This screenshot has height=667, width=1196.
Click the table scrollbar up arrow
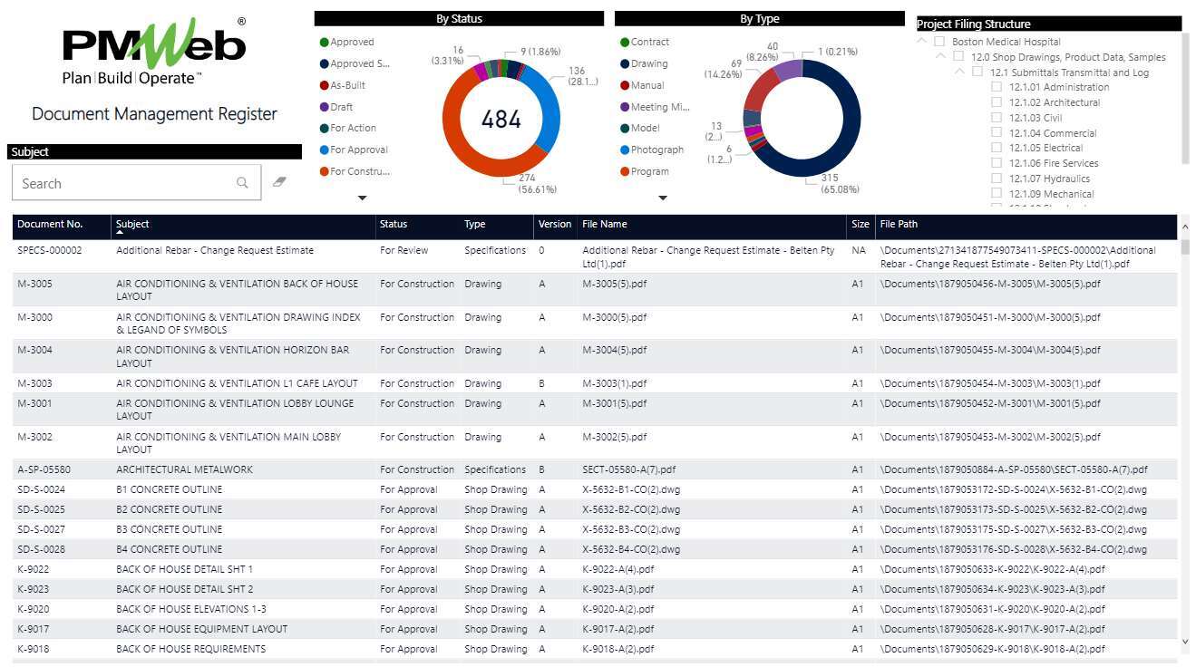[1184, 225]
